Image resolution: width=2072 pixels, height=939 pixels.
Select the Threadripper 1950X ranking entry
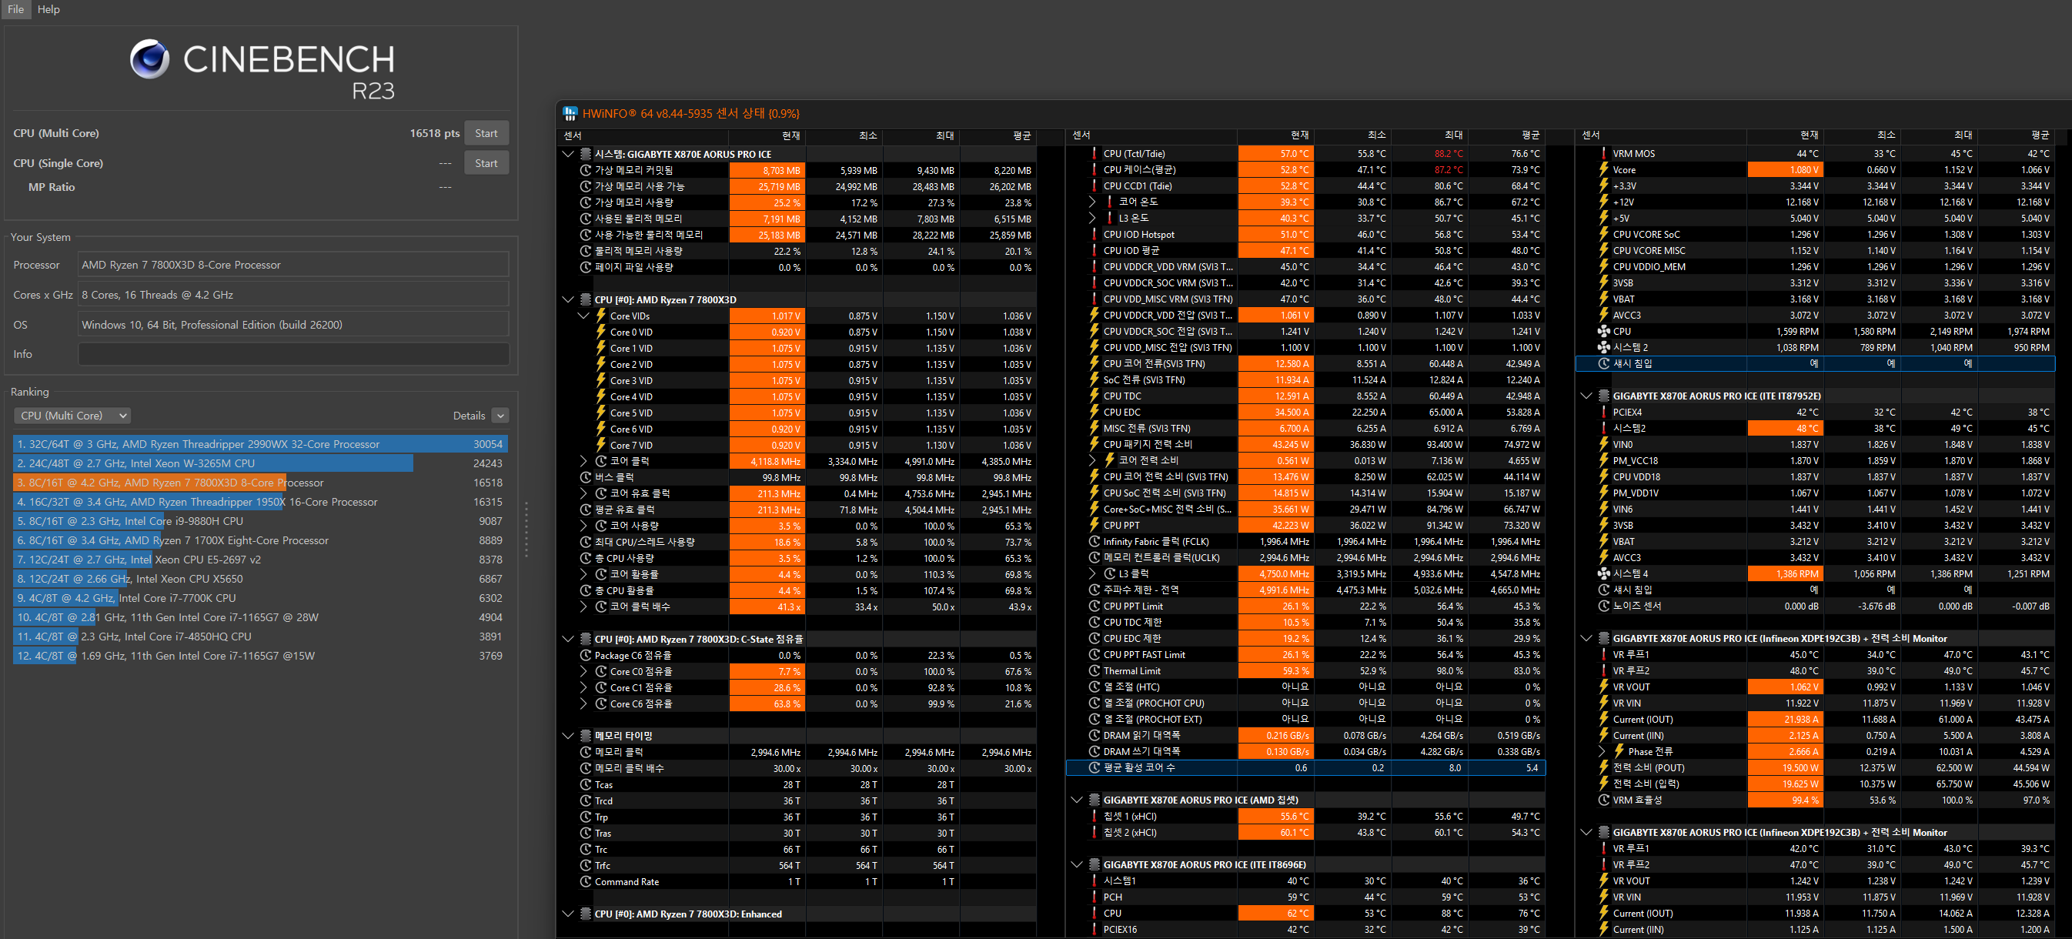tap(260, 502)
